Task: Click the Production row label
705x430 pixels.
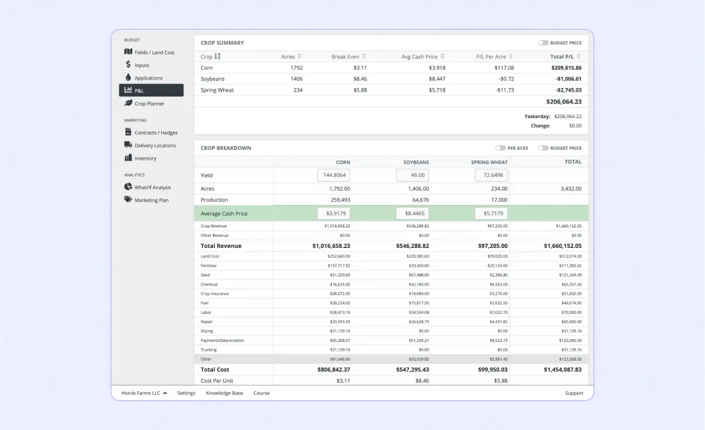Action: [x=214, y=200]
